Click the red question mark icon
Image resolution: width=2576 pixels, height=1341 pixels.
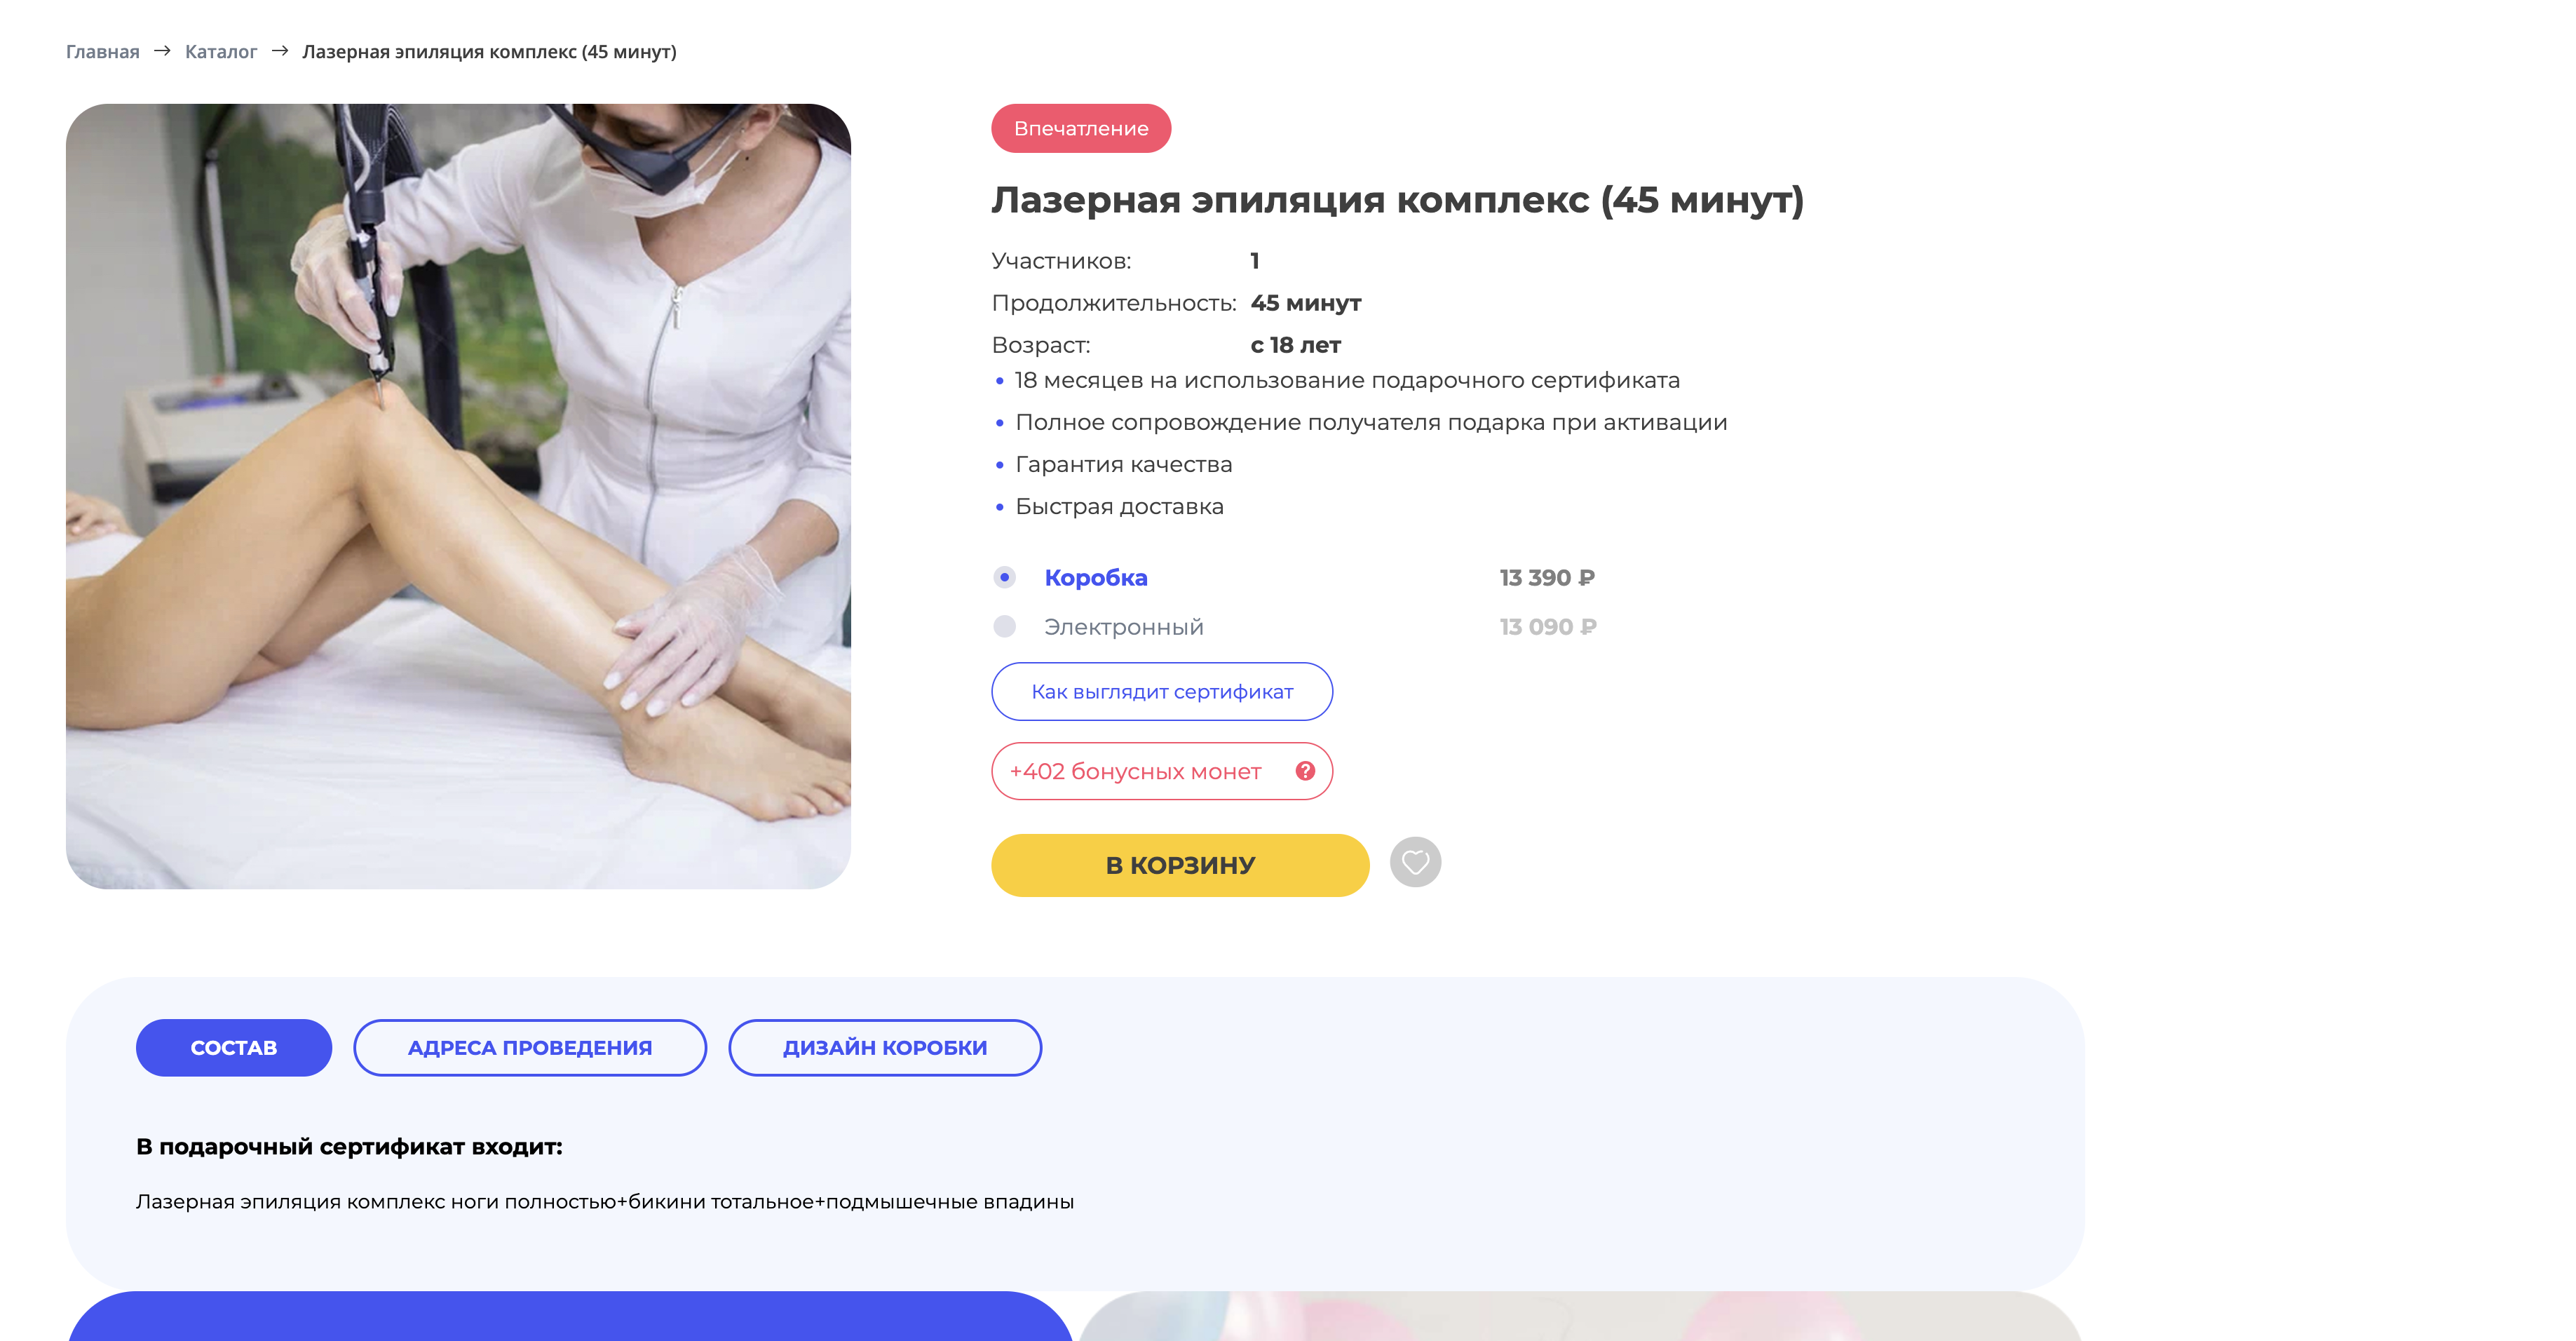pos(1305,771)
